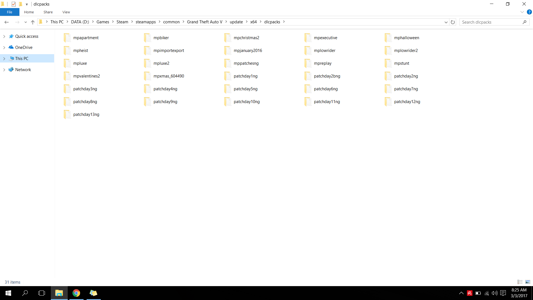Navigate to Grand Theft Auto V breadcrumb
This screenshot has height=300, width=533.
click(205, 22)
